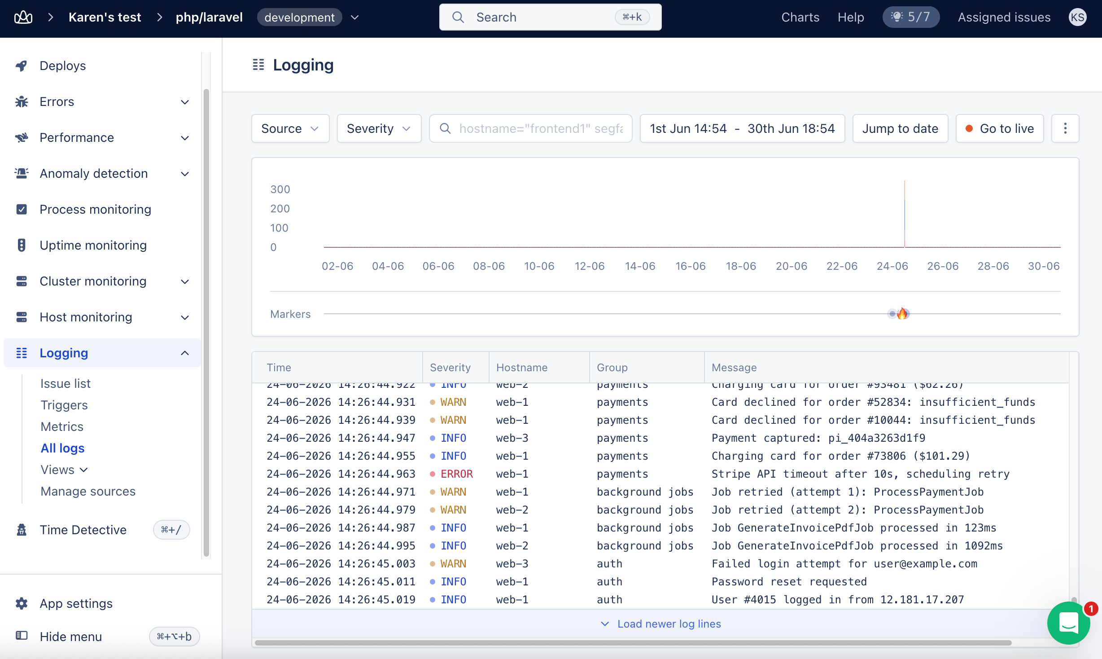Open the Charts link in top bar

[x=800, y=18]
